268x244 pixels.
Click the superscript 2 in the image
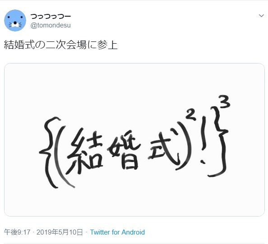click(190, 115)
